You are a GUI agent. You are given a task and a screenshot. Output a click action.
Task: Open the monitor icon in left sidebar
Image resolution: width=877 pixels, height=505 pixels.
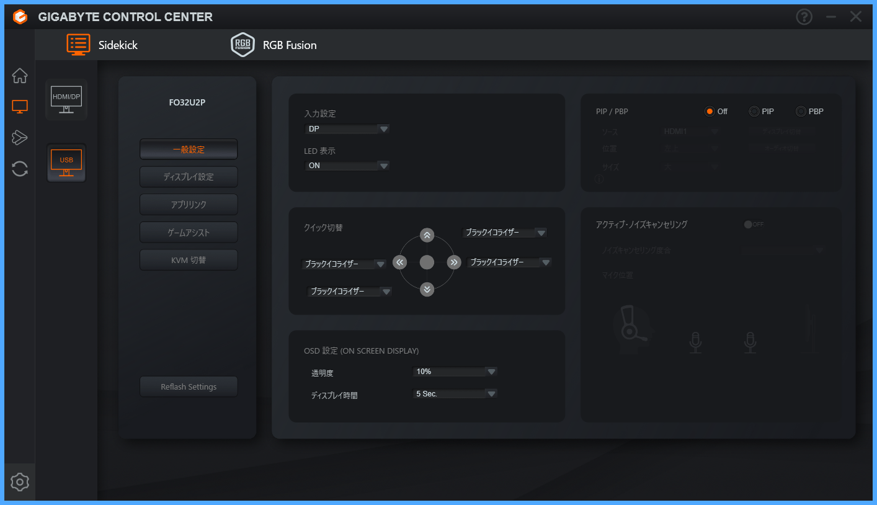(20, 107)
